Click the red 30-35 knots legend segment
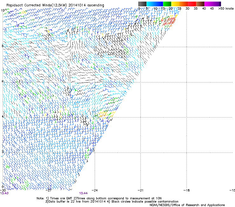The width and height of the screenshot is (235, 207). coord(192,4)
